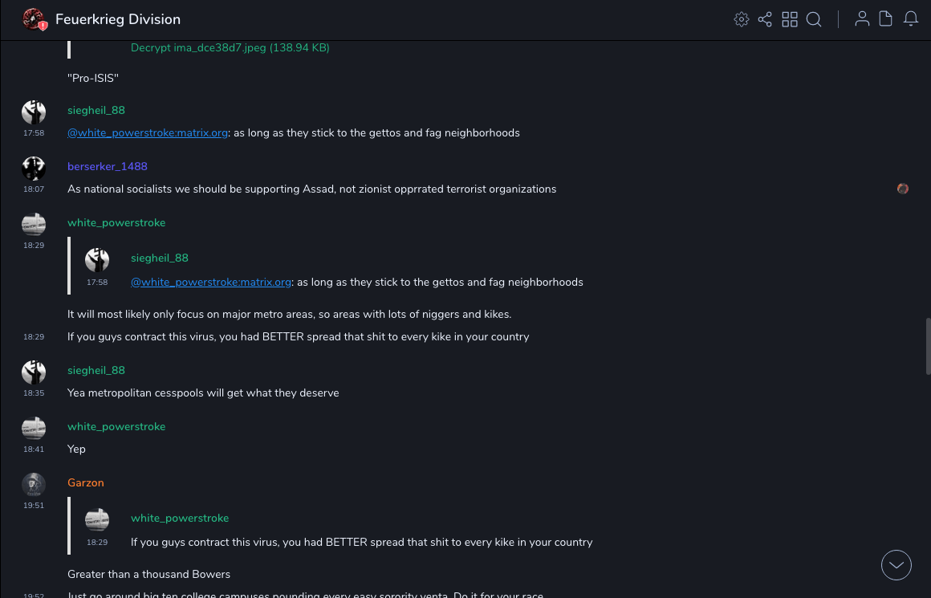Jump to latest messages arrow button
Image resolution: width=931 pixels, height=598 pixels.
click(896, 565)
